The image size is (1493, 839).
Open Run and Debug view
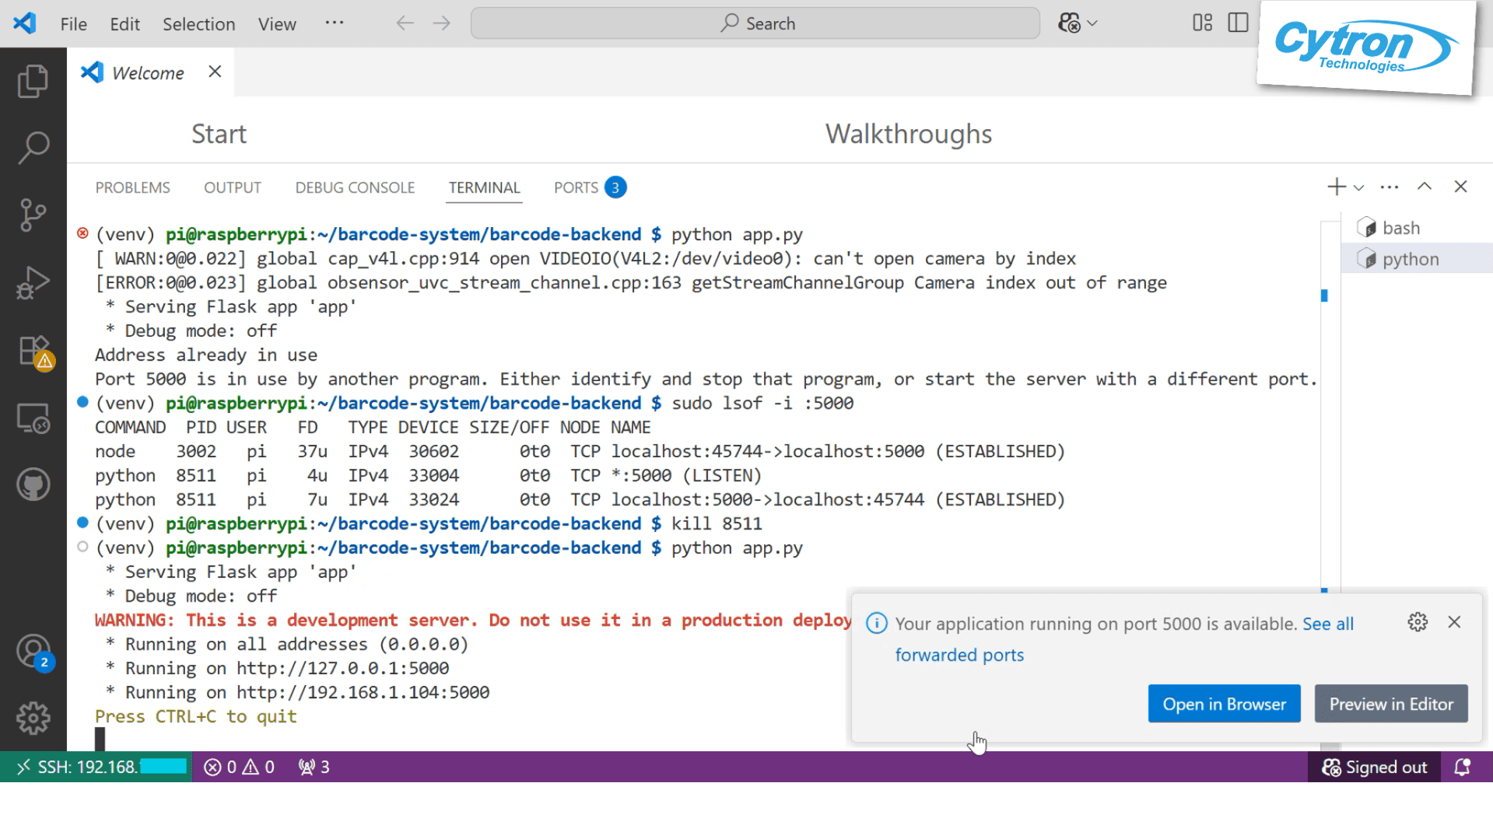click(x=33, y=282)
